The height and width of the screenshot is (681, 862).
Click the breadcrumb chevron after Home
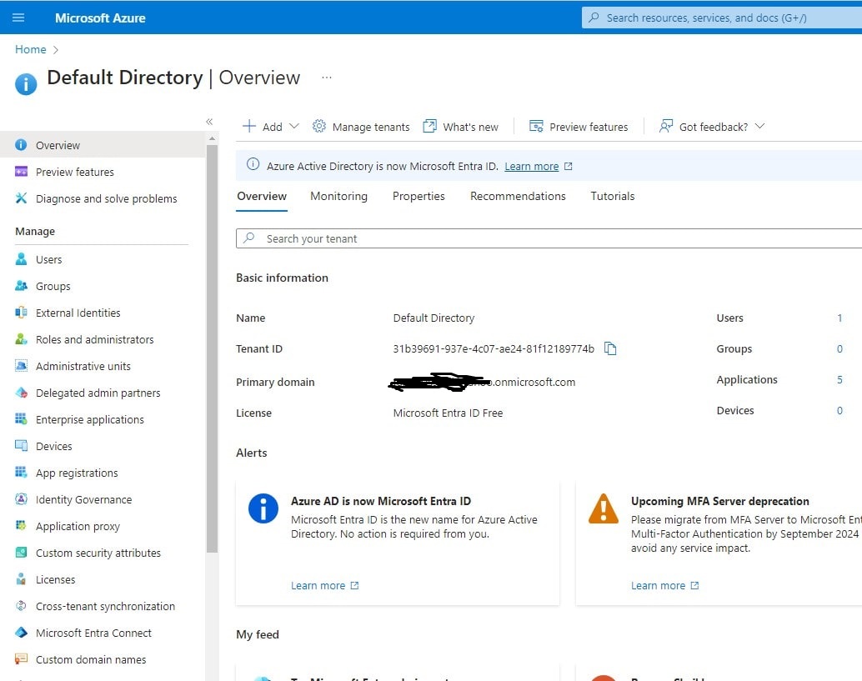pos(55,50)
